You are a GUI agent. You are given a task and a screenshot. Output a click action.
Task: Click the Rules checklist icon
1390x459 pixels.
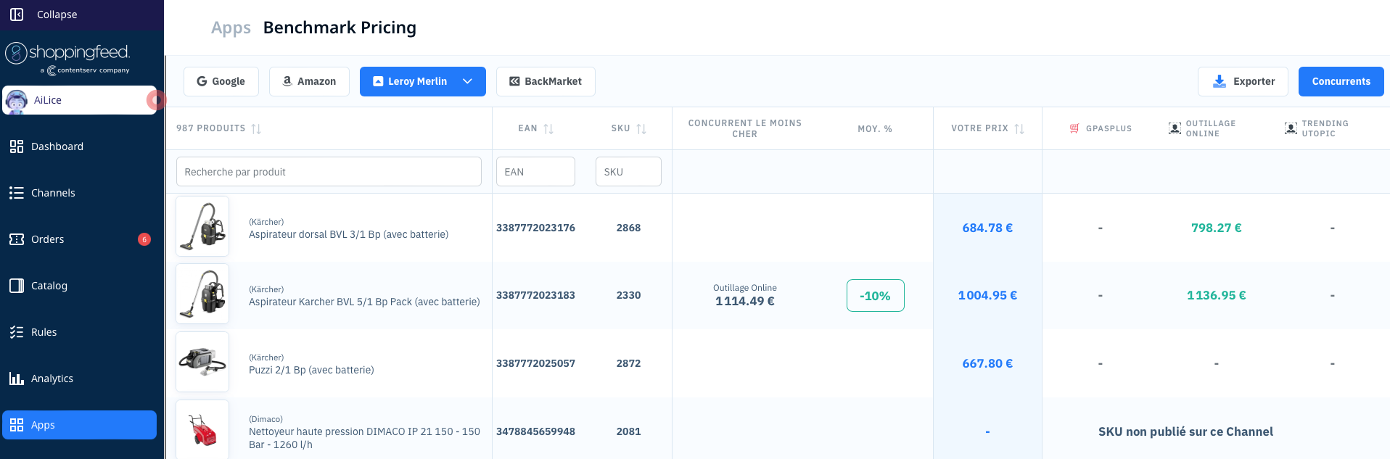coord(17,332)
